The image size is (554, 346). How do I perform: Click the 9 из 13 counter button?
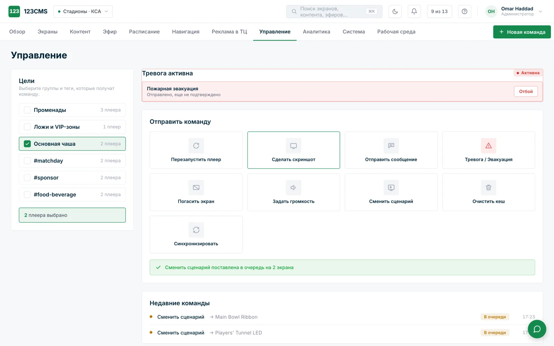pos(439,11)
